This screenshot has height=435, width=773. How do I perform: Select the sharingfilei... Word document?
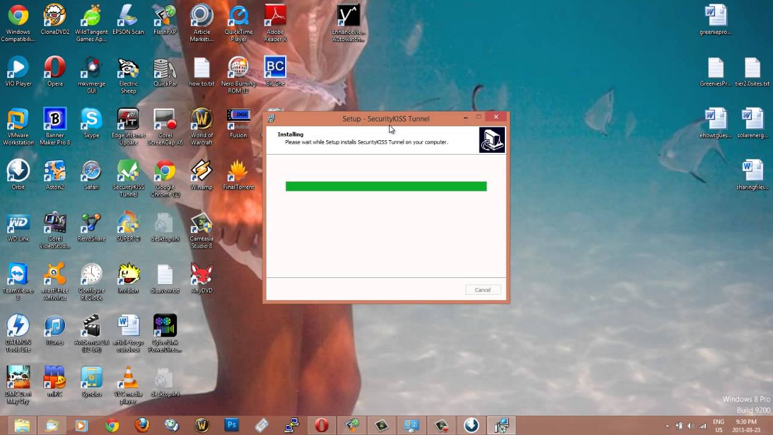pyautogui.click(x=752, y=175)
